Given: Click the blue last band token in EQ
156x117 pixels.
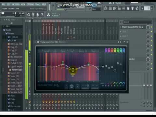Looking at the screenshot, I should [x=123, y=50].
